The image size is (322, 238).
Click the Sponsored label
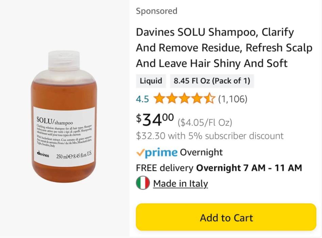[156, 11]
